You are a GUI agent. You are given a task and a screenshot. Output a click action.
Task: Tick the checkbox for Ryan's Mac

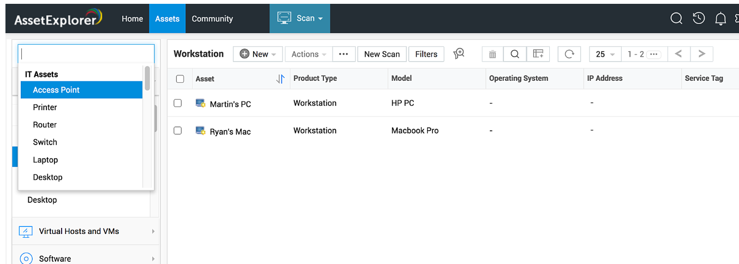[178, 131]
